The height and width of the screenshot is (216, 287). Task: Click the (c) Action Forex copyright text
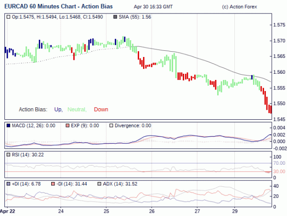click(240, 7)
